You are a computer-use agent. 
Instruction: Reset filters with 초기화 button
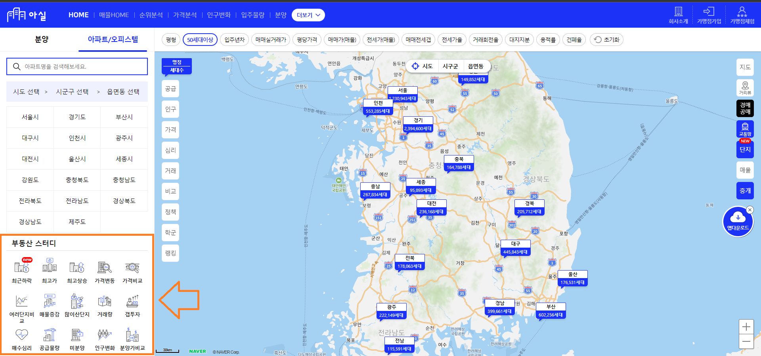coord(607,40)
